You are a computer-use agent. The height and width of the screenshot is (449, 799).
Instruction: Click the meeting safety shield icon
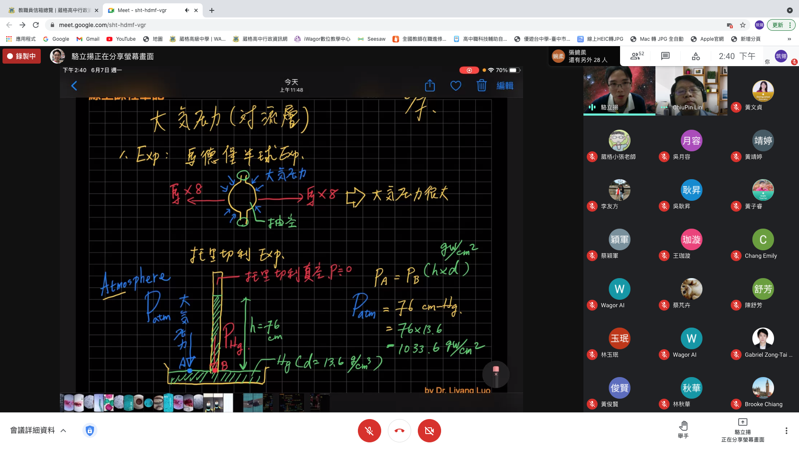(x=89, y=430)
